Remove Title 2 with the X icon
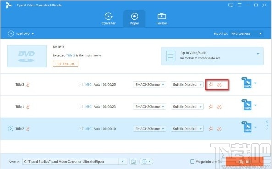 [x=266, y=122]
